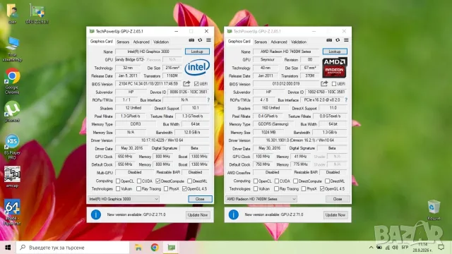The image size is (452, 254).
Task: Open the AIDA64 desktop icon
Action: click(x=12, y=212)
